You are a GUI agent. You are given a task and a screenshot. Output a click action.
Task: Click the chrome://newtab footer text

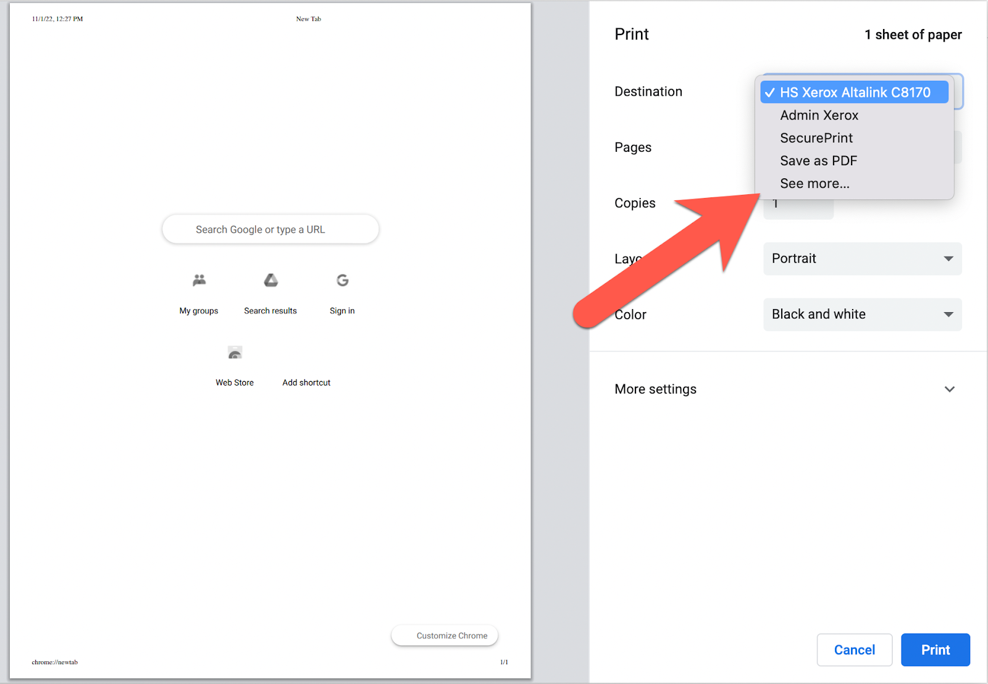[x=55, y=662]
